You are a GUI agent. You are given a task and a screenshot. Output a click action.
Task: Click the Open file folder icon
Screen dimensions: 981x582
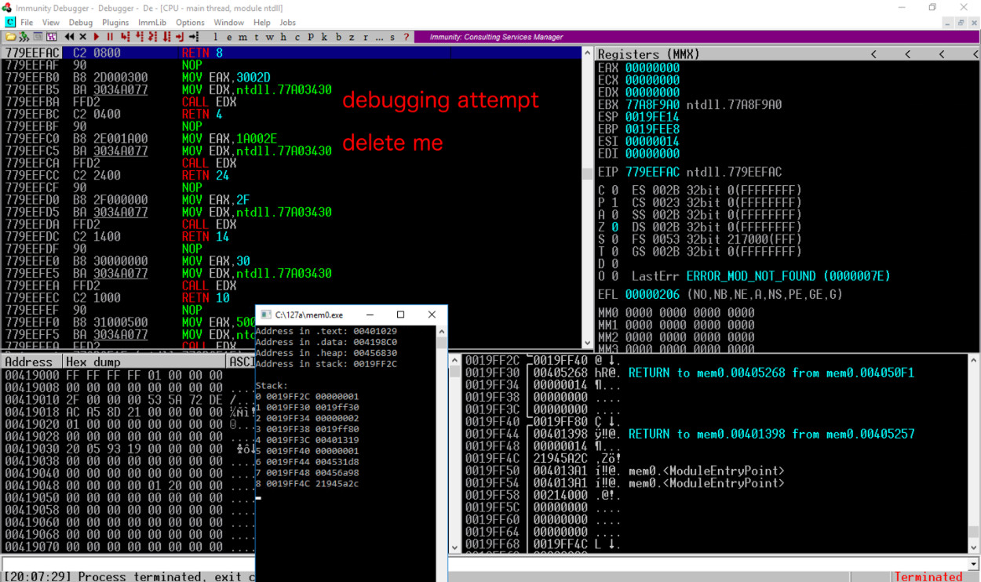coord(10,37)
